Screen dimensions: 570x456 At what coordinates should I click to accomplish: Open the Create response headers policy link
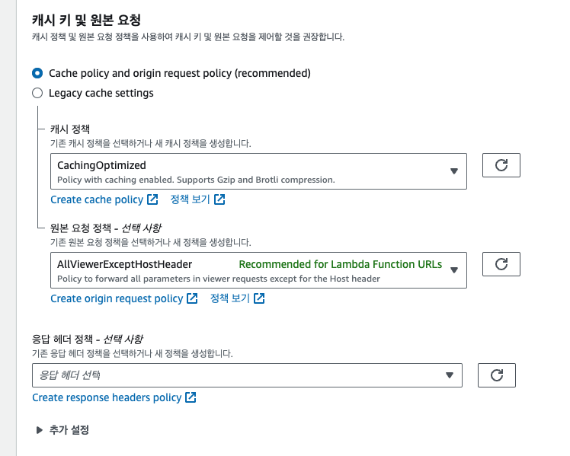(107, 397)
